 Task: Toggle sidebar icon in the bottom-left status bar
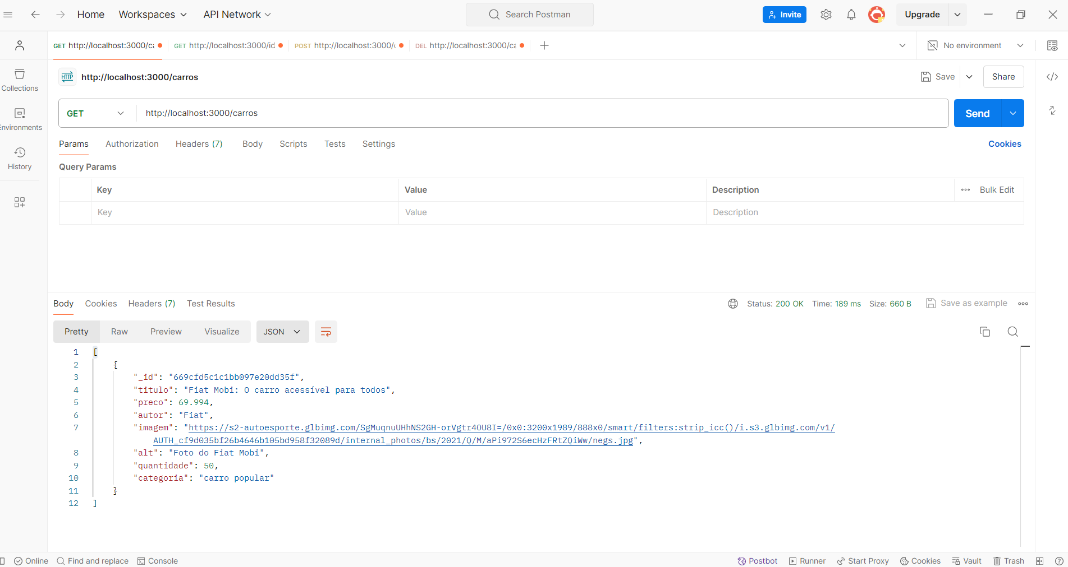click(x=2, y=561)
